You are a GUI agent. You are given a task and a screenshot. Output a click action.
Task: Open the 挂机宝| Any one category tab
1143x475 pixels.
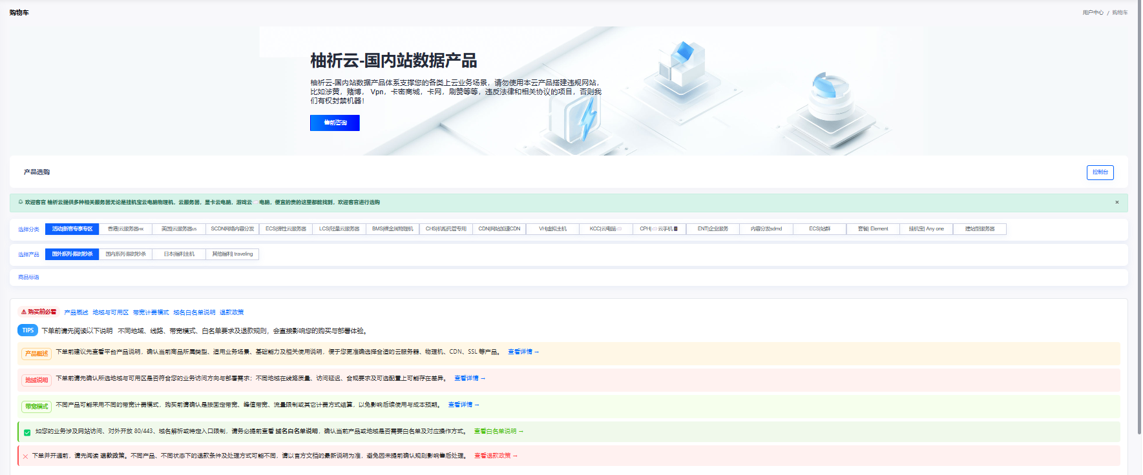point(927,229)
